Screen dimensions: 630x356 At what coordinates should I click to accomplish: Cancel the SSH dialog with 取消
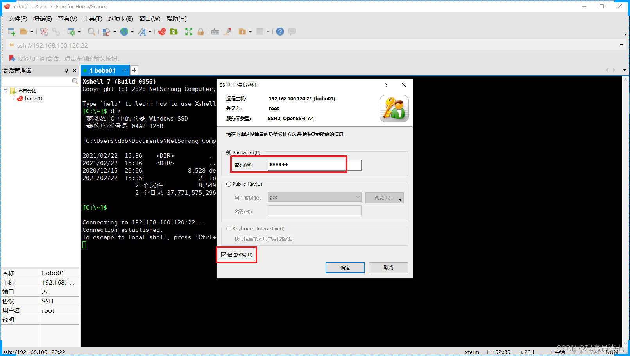pos(388,268)
